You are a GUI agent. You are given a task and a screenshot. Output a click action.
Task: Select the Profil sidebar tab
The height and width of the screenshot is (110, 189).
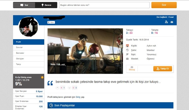pos(29,42)
